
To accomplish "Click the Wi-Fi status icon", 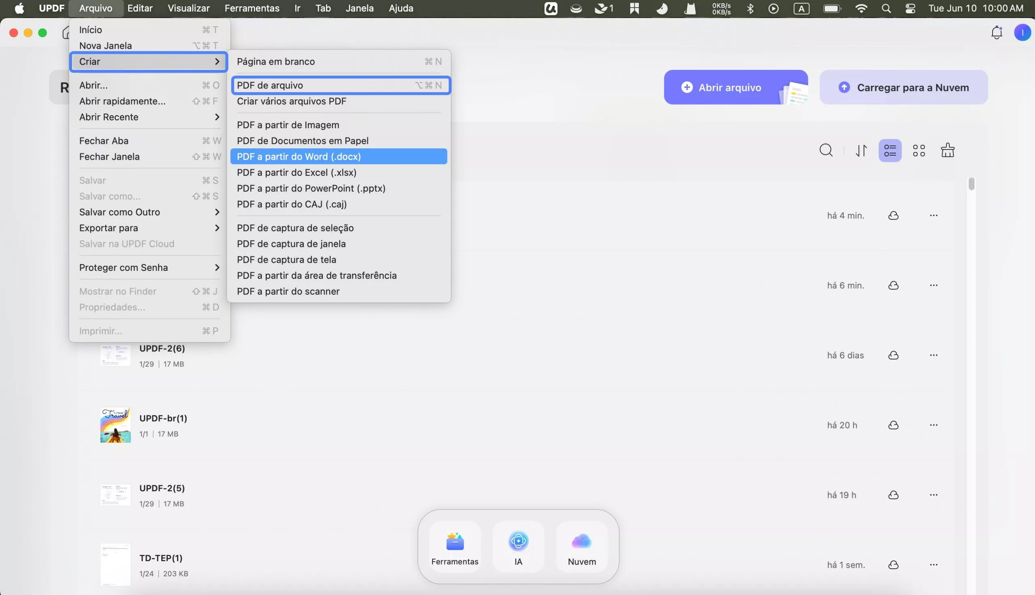I will coord(861,8).
